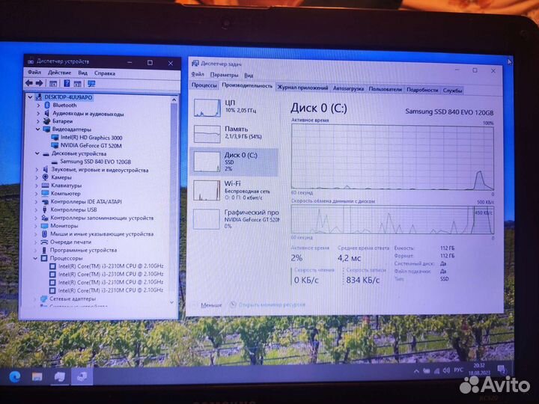539x404 pixels.
Task: Click the Батареи battery icon
Action: click(x=46, y=121)
